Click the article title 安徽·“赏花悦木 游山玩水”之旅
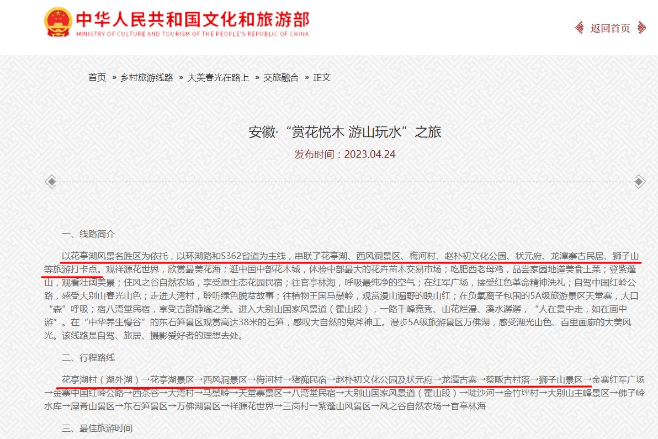Image resolution: width=658 pixels, height=439 pixels. click(x=345, y=132)
